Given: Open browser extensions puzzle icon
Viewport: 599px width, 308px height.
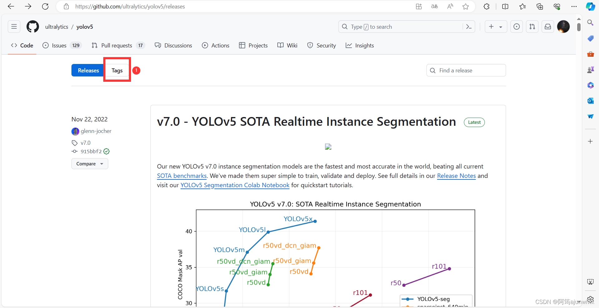Looking at the screenshot, I should click(x=486, y=6).
